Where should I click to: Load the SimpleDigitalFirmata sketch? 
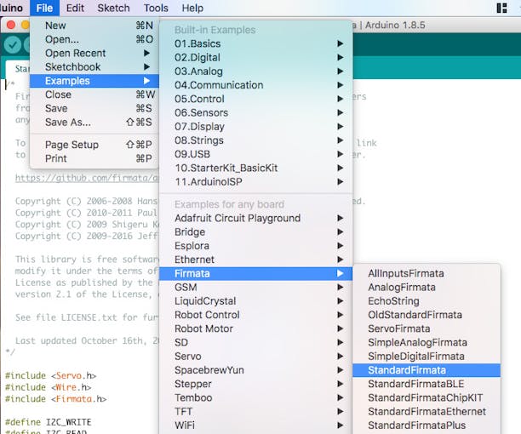[x=427, y=357]
